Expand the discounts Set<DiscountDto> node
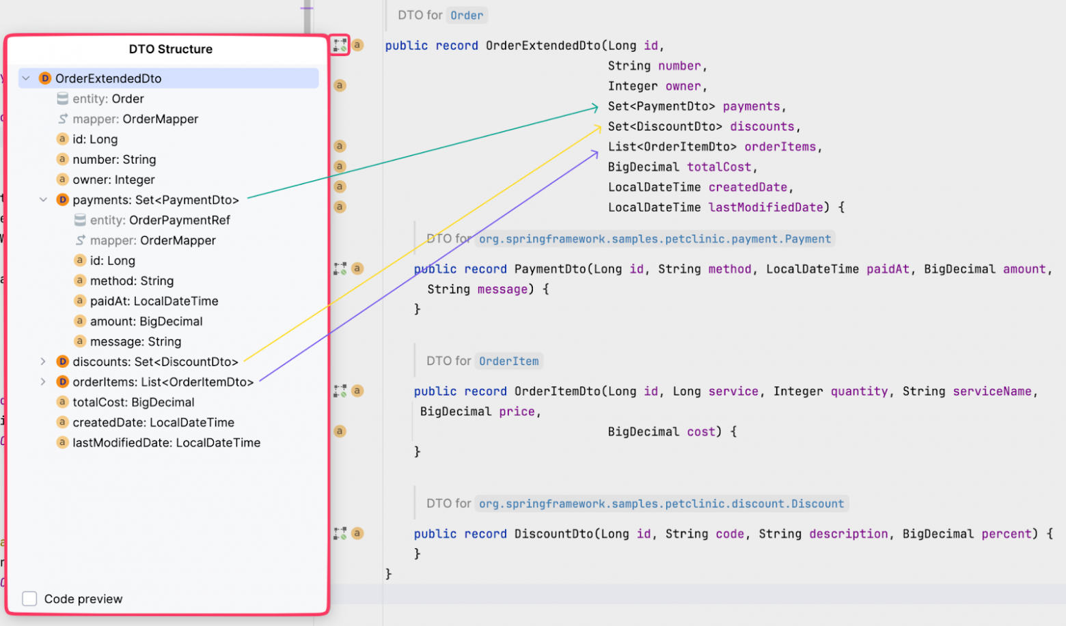 click(43, 362)
